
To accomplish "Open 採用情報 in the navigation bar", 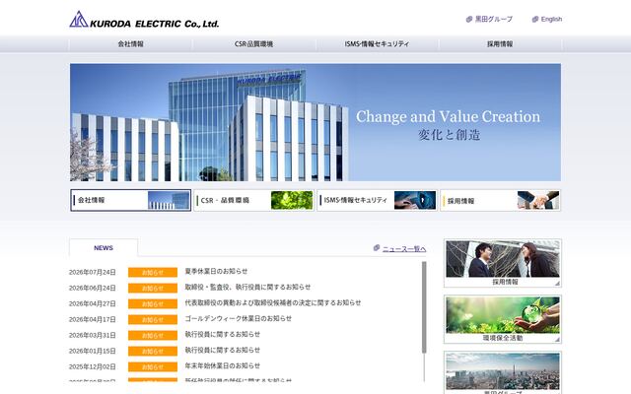I will tap(500, 43).
